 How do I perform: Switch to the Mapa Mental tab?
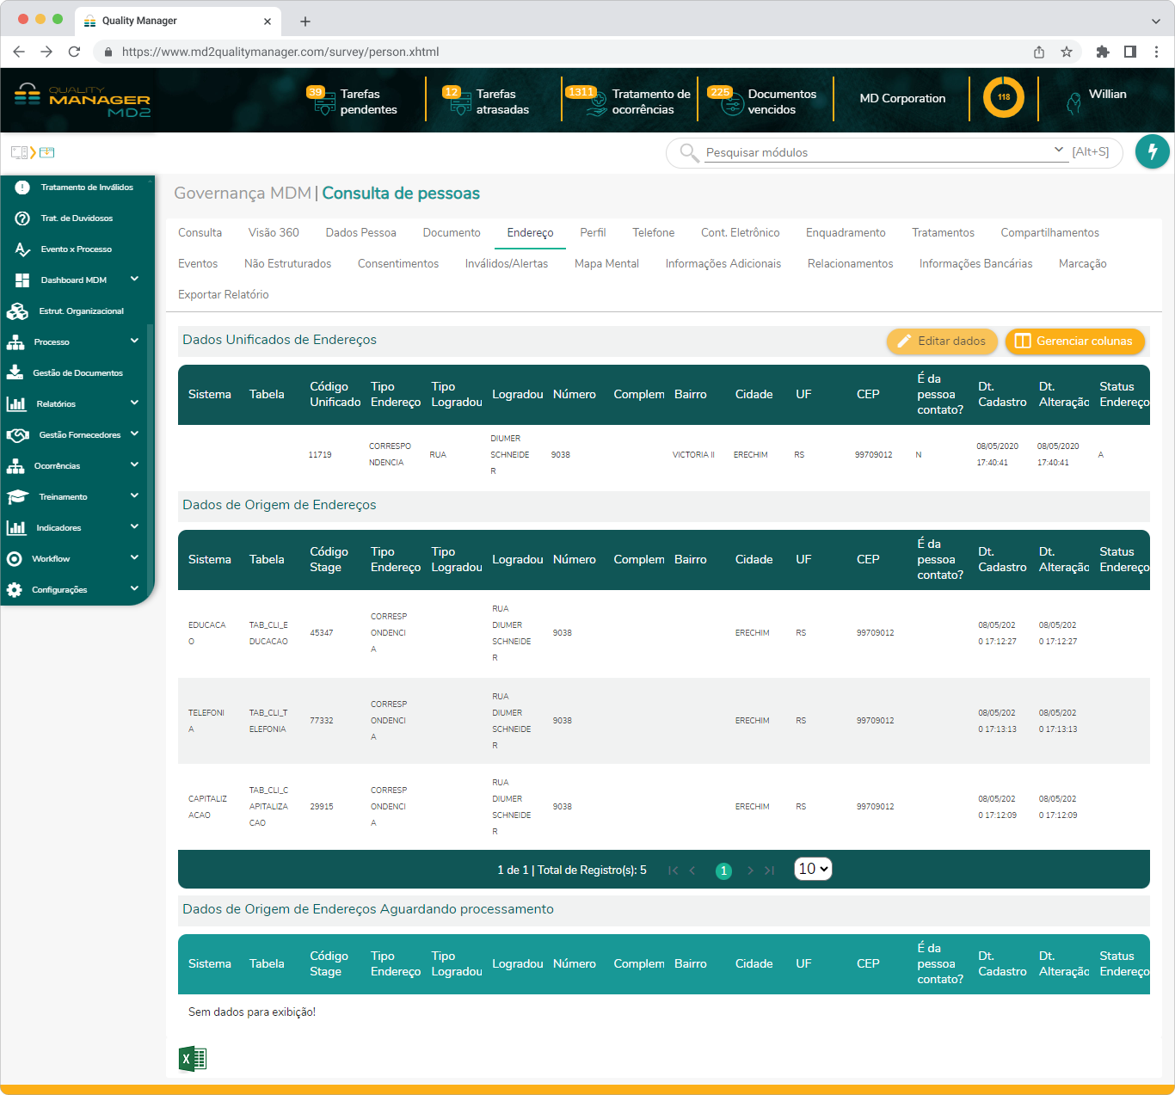606,264
